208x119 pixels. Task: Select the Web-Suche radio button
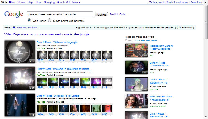(29, 20)
